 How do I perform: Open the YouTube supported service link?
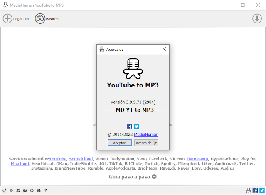[x=58, y=159]
